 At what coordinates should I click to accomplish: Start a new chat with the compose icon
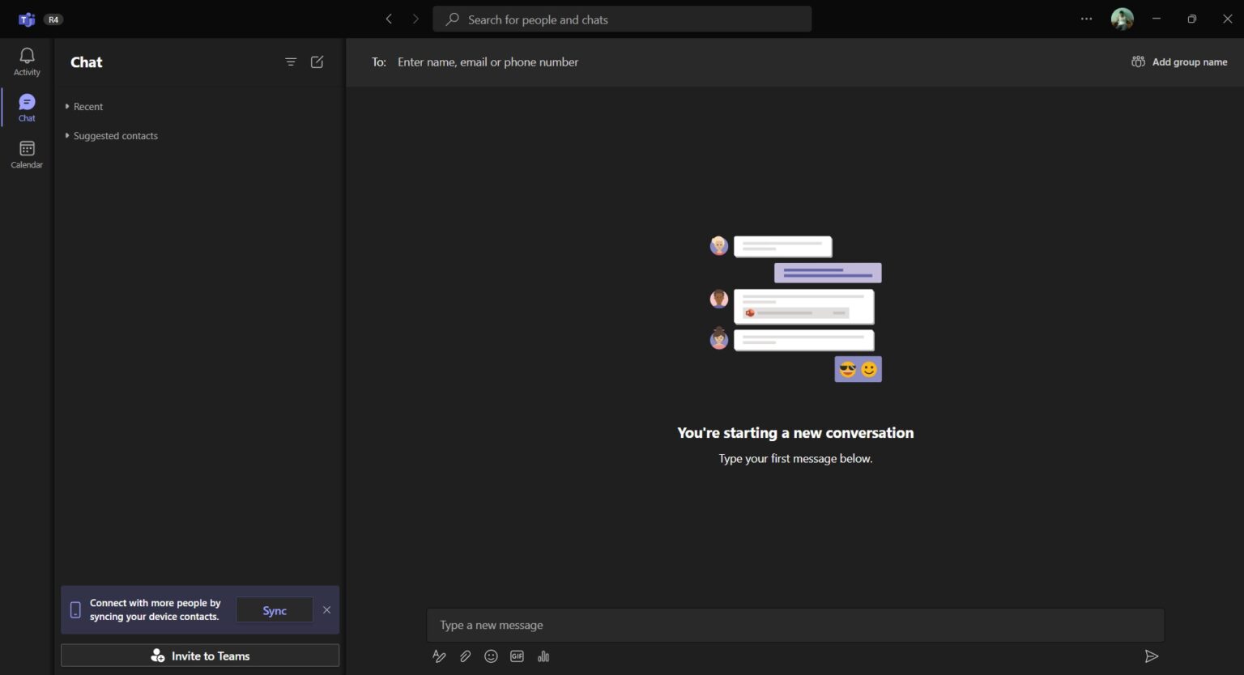coord(317,62)
